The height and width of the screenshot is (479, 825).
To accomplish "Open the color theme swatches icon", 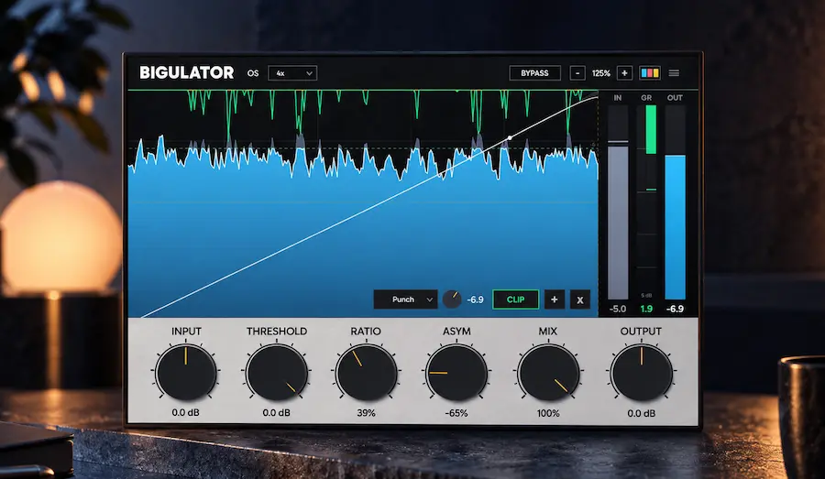I will click(649, 73).
